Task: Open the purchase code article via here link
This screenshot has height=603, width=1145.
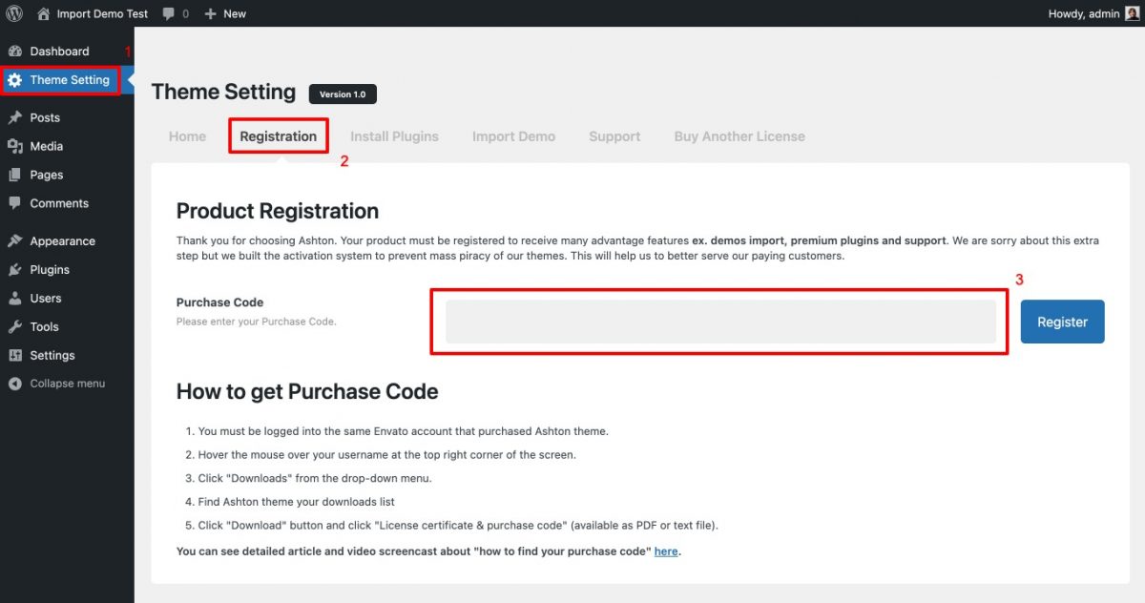Action: point(666,551)
